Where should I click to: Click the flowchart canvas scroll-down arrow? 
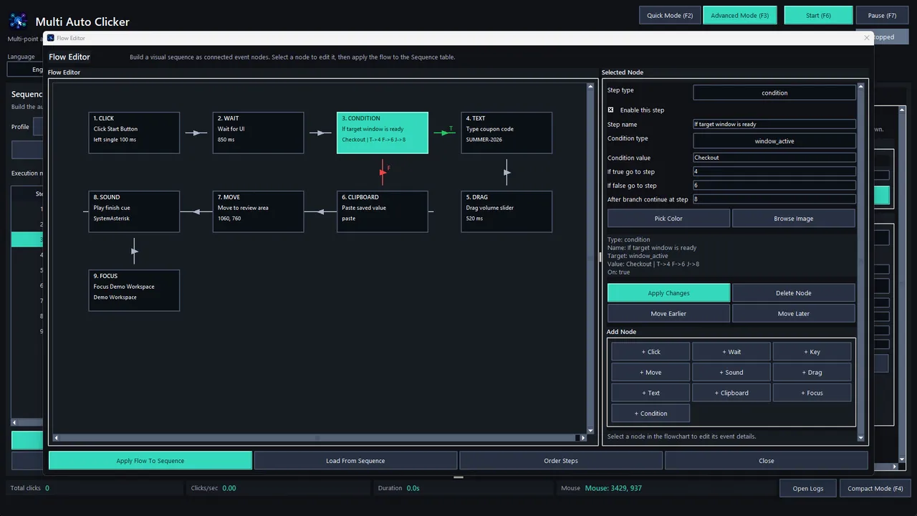[x=590, y=431]
